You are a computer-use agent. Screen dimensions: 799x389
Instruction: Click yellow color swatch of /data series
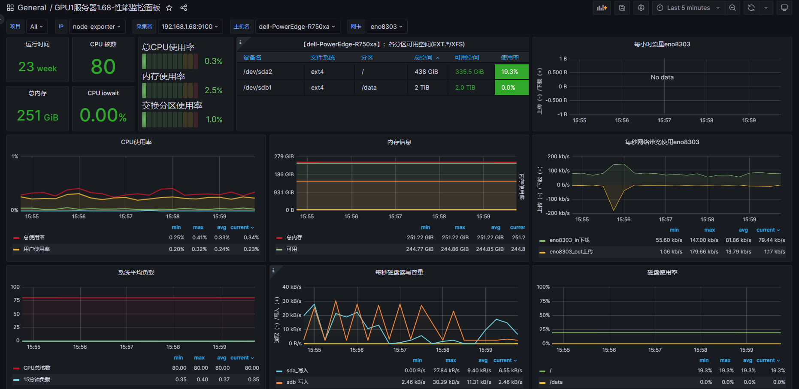tap(542, 382)
